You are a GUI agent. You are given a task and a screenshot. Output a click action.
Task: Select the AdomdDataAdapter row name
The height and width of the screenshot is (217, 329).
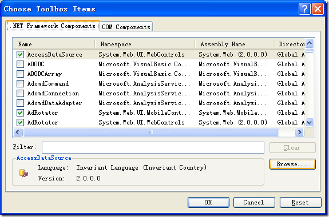54,103
